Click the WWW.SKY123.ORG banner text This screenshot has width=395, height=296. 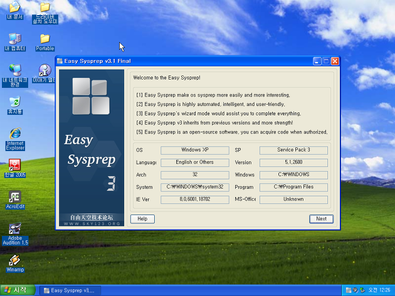click(x=92, y=224)
